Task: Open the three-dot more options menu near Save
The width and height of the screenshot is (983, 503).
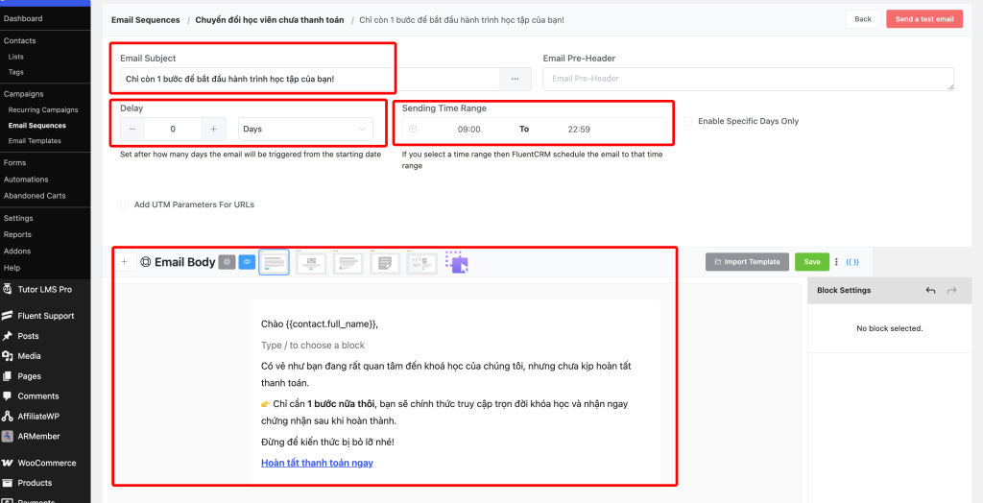Action: click(836, 262)
